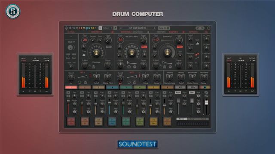The height and width of the screenshot is (154, 275).
Task: Click the Resonator envelope shape icon
Action: coord(94,67)
